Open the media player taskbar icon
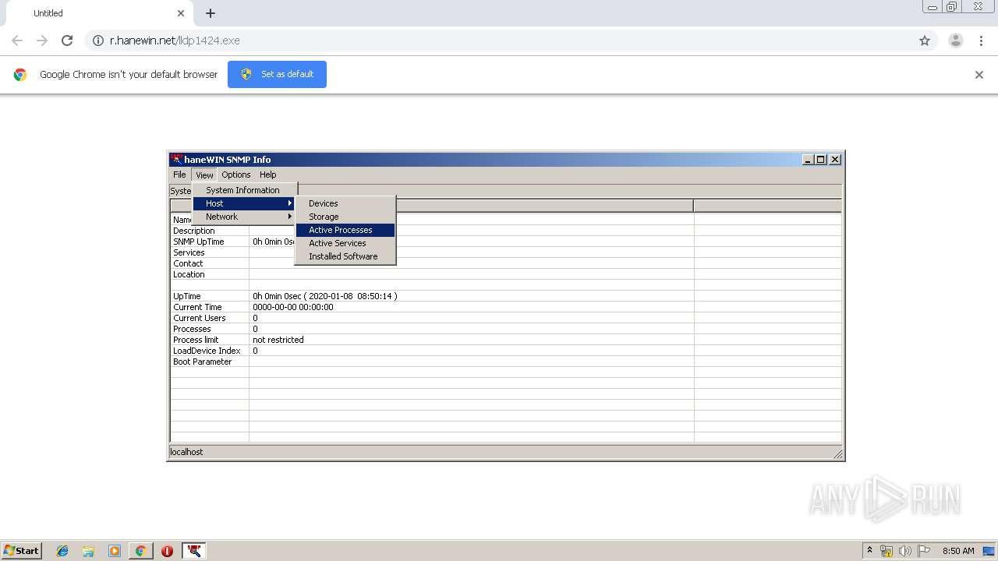 pyautogui.click(x=115, y=551)
